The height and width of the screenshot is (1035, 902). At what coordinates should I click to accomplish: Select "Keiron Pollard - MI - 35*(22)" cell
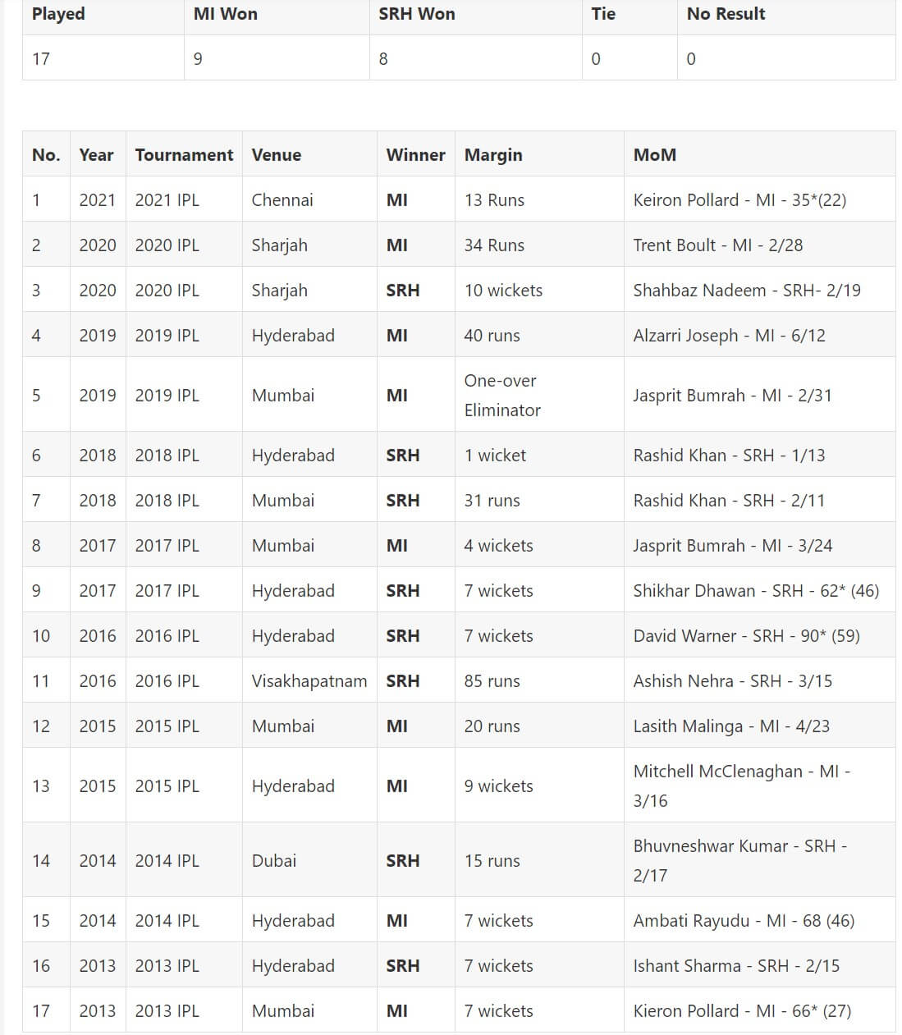(x=759, y=199)
